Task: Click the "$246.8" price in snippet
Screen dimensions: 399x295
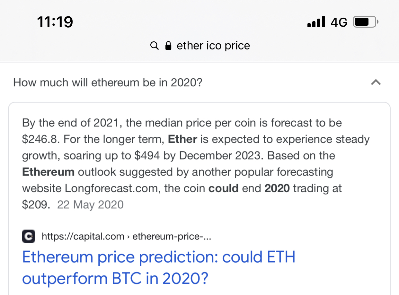Action: (40, 139)
